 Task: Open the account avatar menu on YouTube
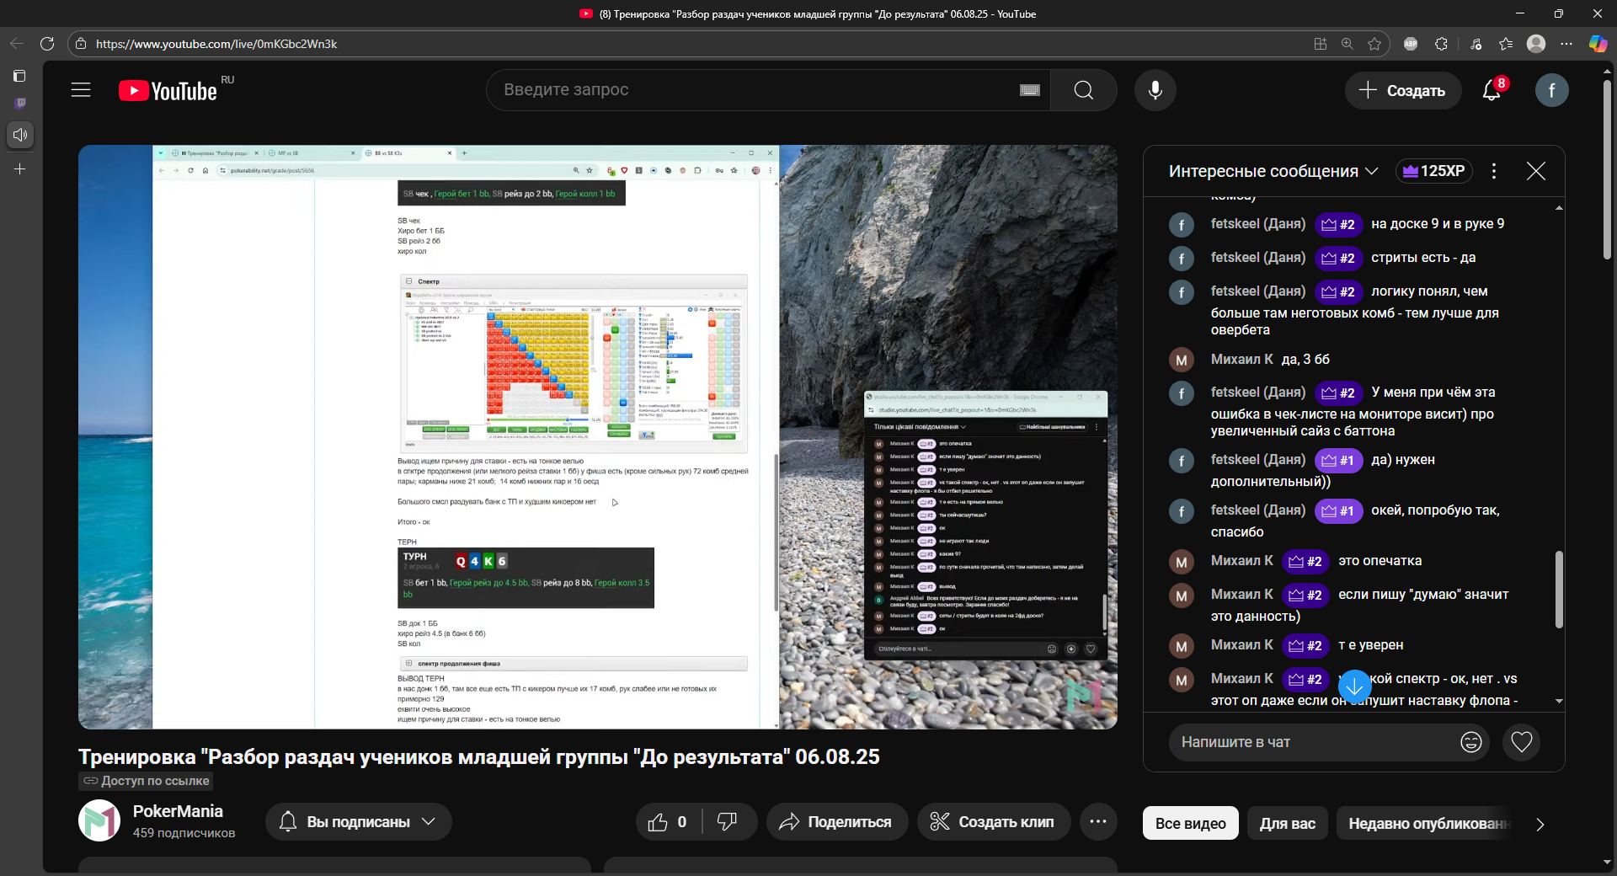click(1551, 90)
